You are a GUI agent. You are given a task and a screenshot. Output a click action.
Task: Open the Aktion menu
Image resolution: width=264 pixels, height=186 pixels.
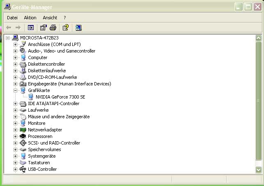(x=30, y=18)
